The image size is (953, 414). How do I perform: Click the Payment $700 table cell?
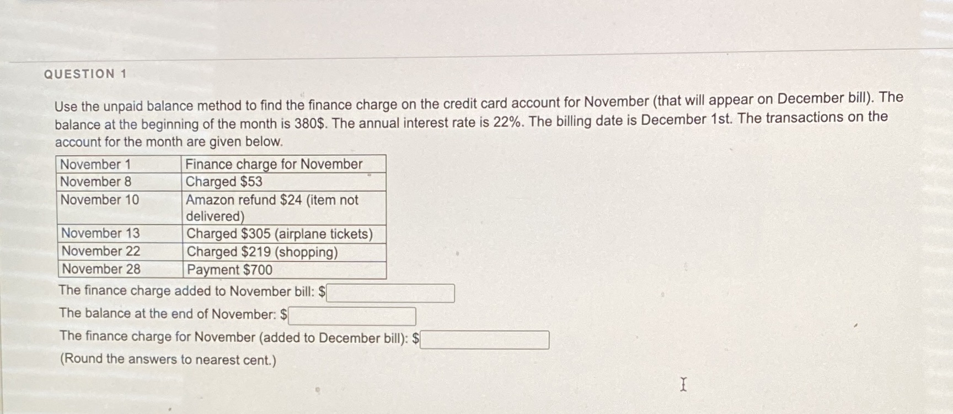[228, 269]
